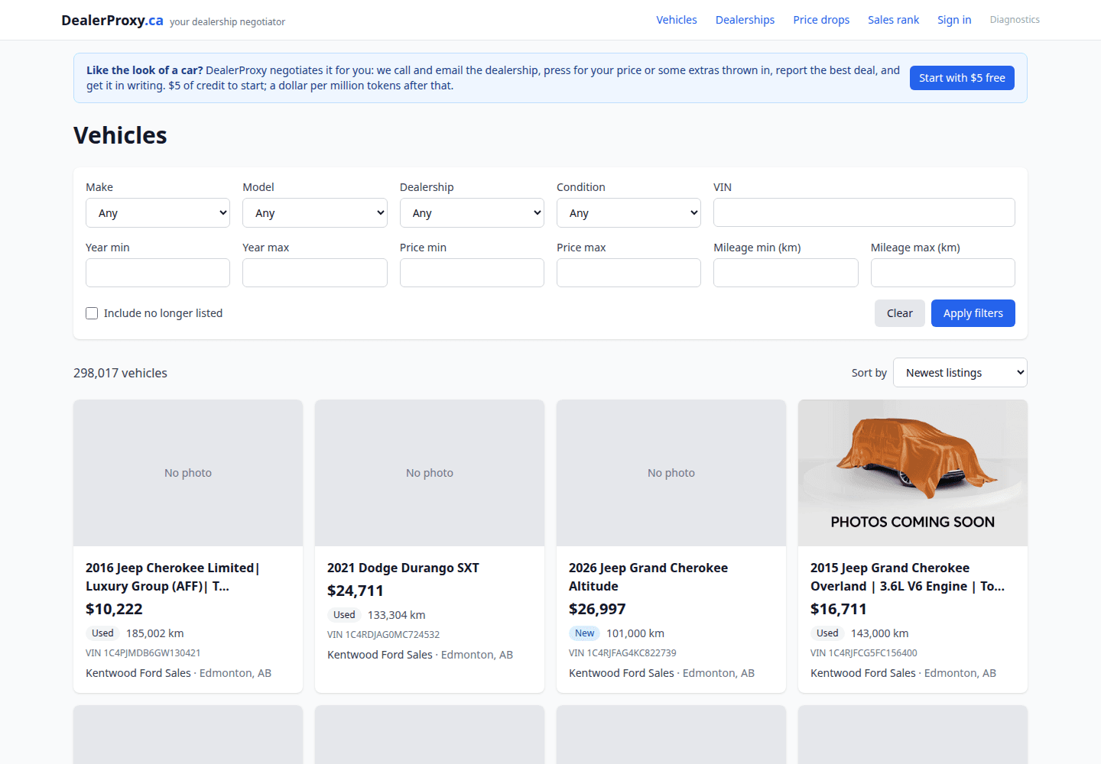Focus the Price max field
1101x764 pixels.
coord(628,273)
